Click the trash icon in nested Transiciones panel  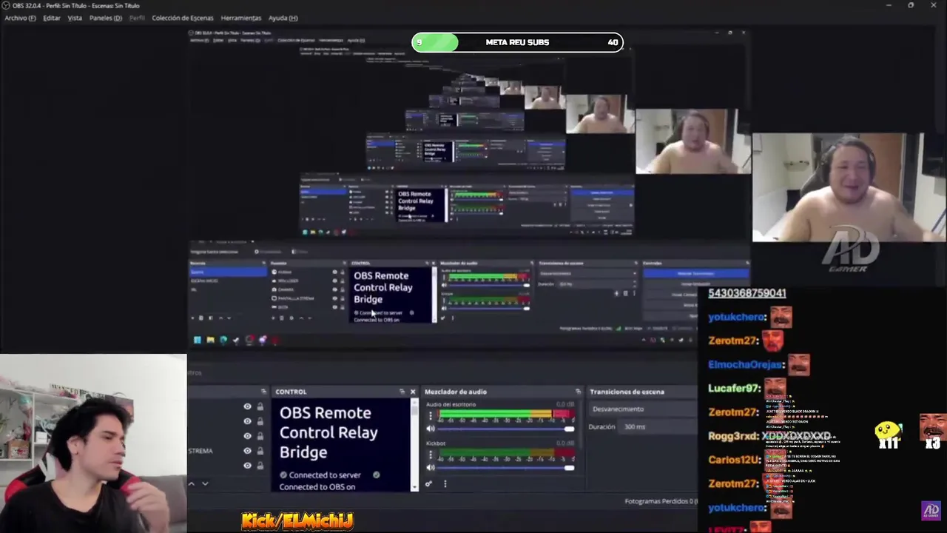pos(625,293)
